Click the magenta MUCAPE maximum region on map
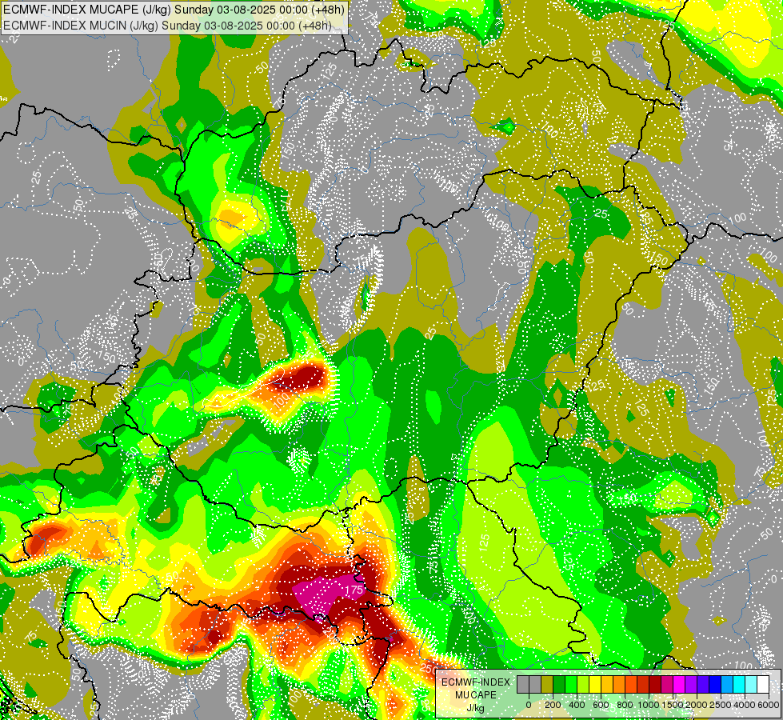The image size is (783, 720). [x=327, y=595]
